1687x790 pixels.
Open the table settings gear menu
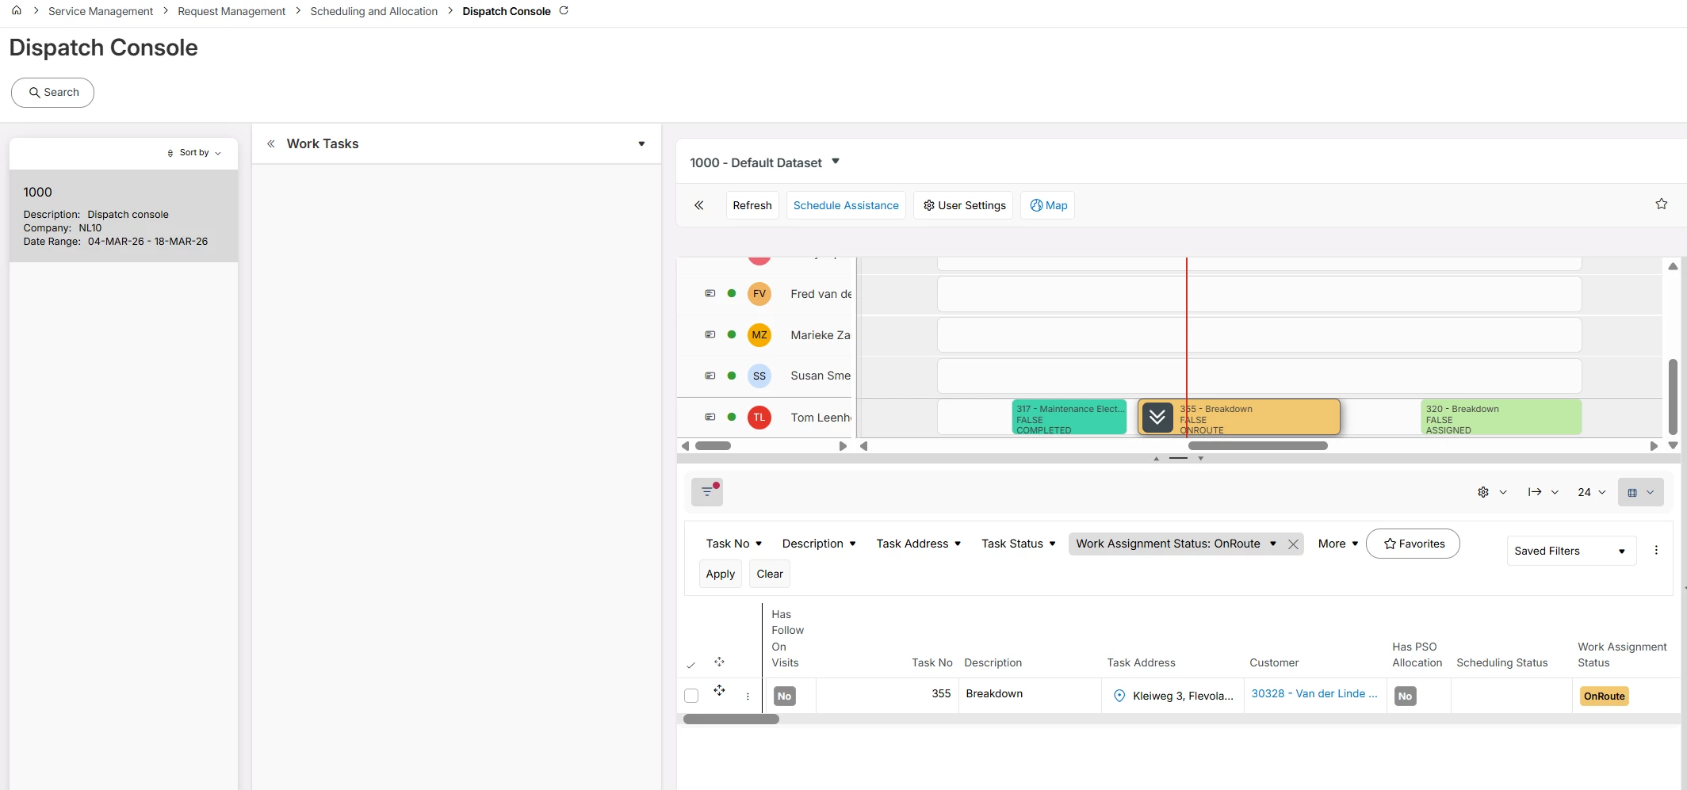[x=1491, y=492]
